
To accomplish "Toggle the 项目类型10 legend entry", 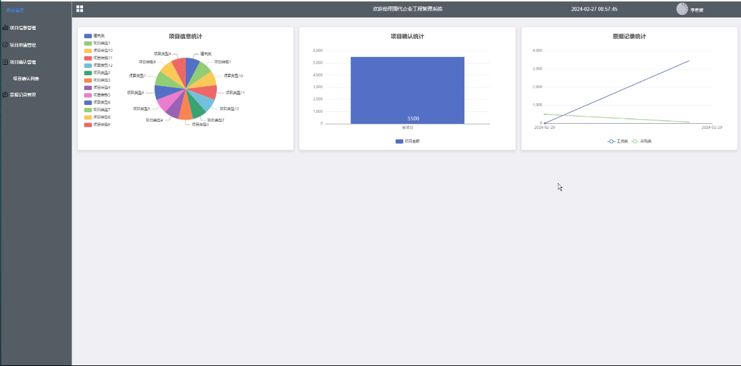I will (98, 51).
